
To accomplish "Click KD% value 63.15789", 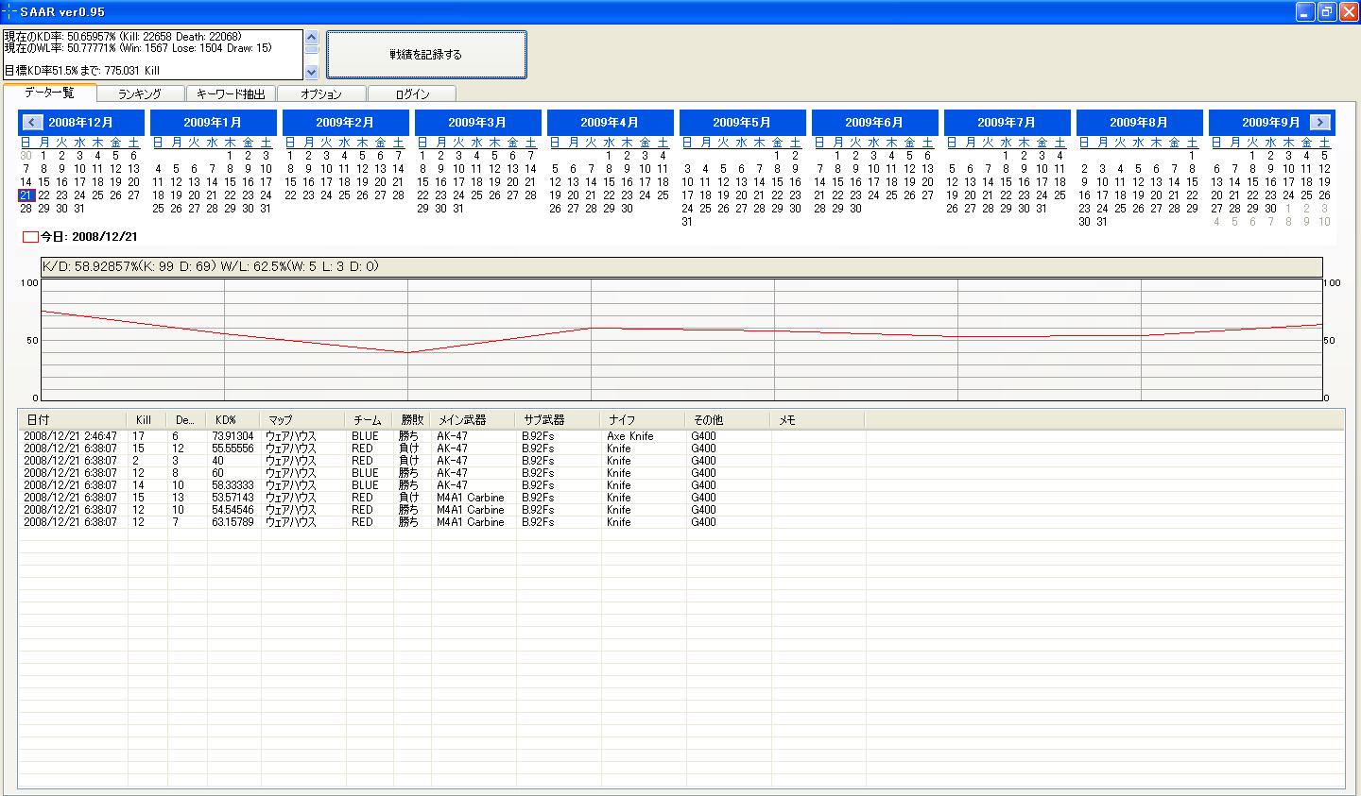I will pyautogui.click(x=233, y=522).
